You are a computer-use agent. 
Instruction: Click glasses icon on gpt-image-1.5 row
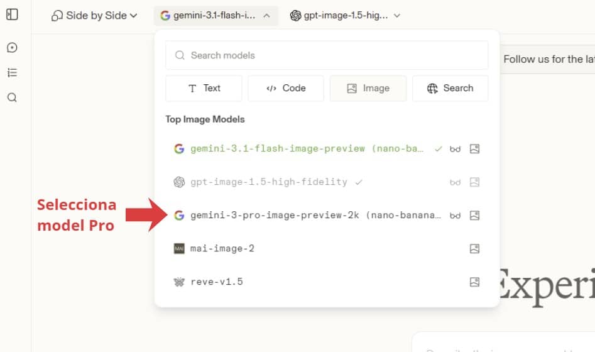point(455,182)
